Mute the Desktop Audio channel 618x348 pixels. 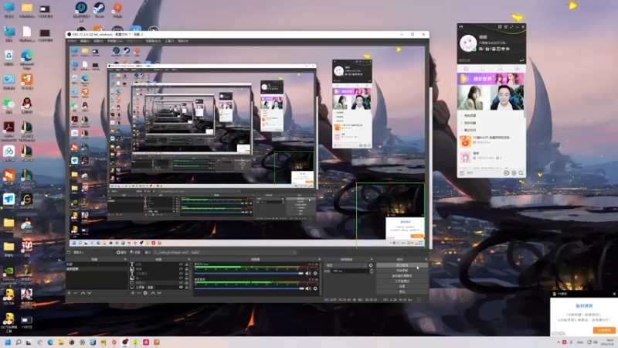[308, 288]
